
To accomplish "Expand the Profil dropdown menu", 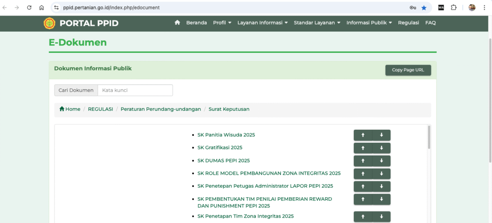I will (x=222, y=23).
